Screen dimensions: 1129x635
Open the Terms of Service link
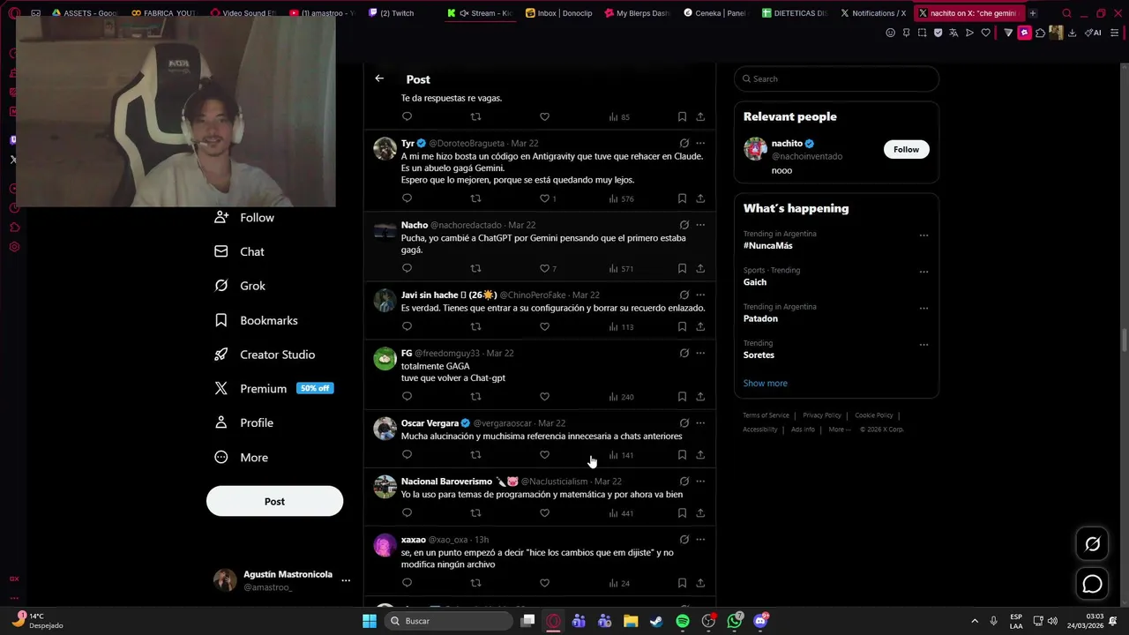click(766, 415)
